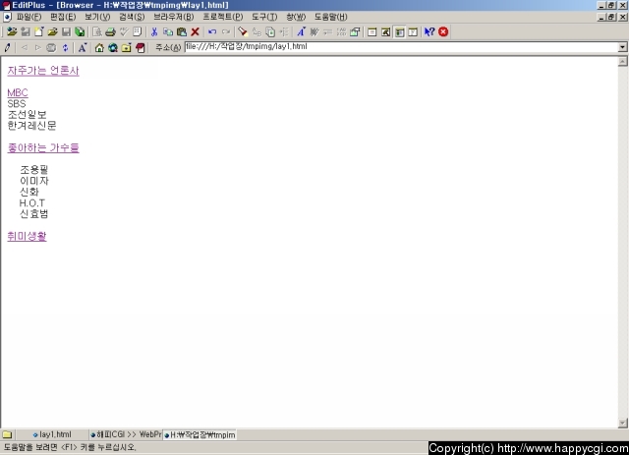Click the SBS text

tap(17, 103)
